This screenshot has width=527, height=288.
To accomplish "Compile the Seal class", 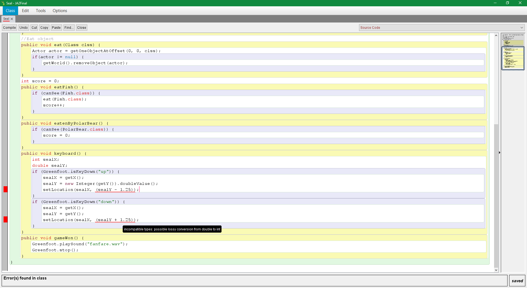I will point(9,28).
